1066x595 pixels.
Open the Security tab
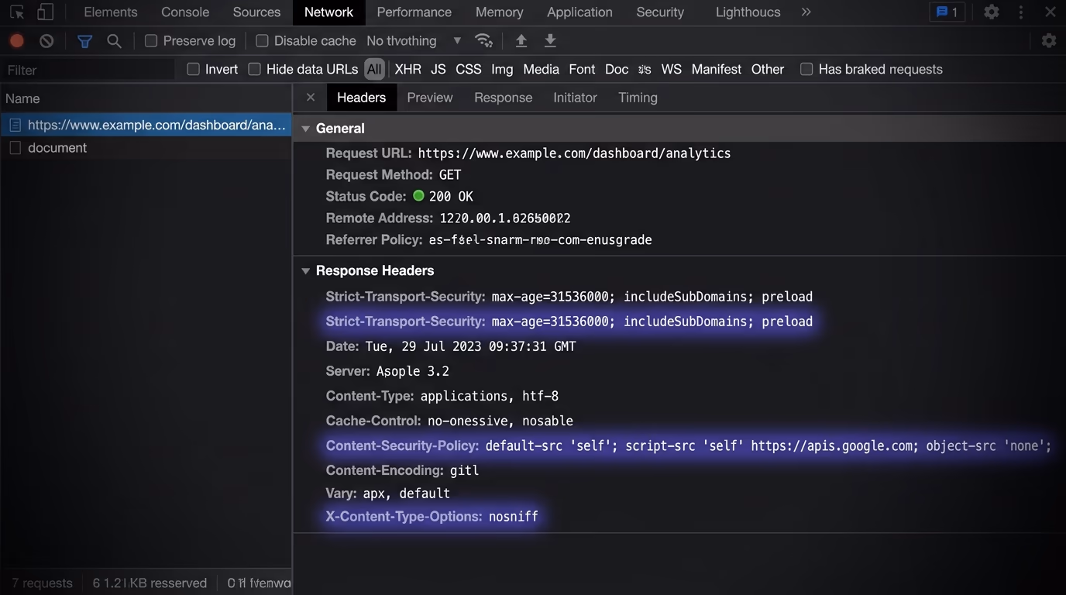660,12
